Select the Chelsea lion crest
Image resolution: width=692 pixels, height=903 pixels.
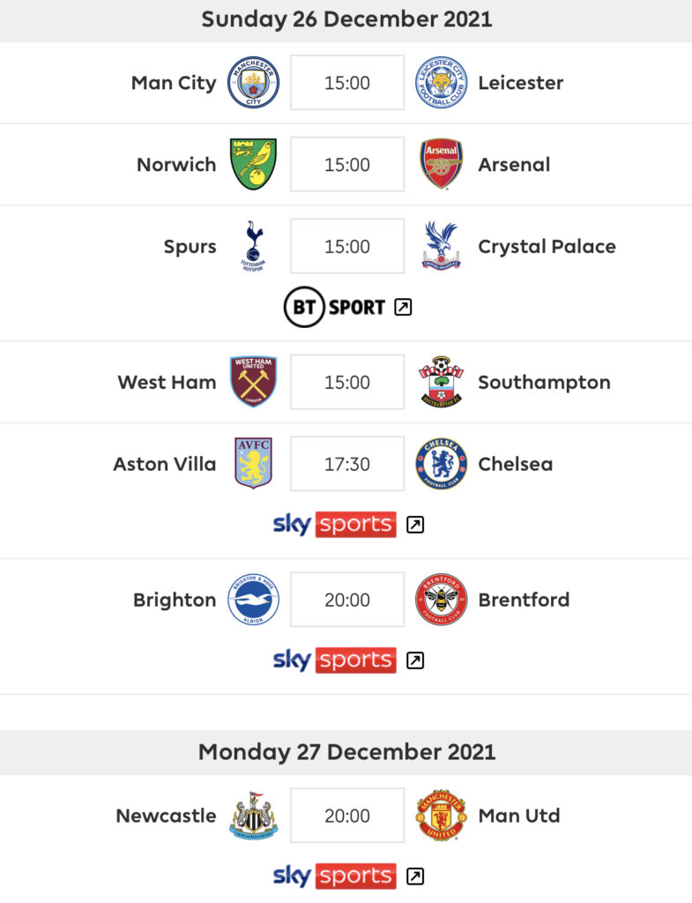(x=441, y=464)
